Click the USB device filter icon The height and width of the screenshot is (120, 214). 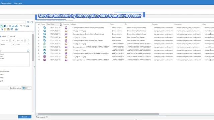[21, 26]
